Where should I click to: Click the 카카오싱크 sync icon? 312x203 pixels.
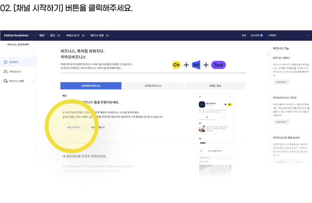click(5, 72)
